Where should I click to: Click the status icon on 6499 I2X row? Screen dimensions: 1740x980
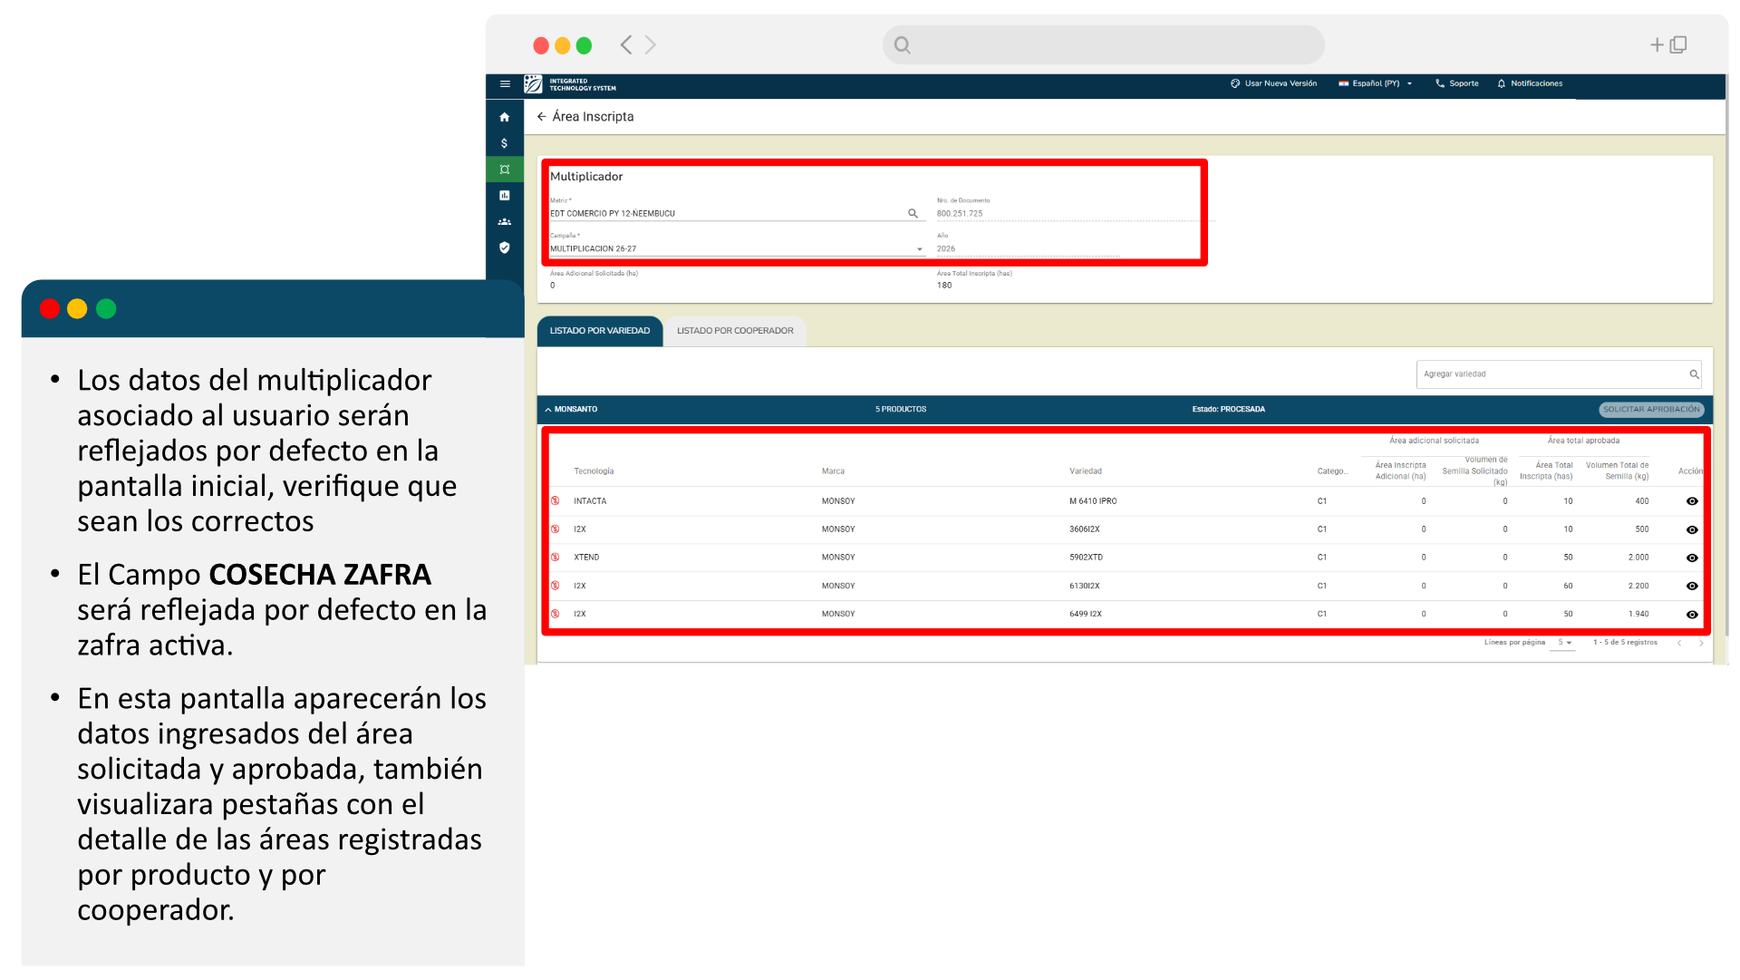556,615
